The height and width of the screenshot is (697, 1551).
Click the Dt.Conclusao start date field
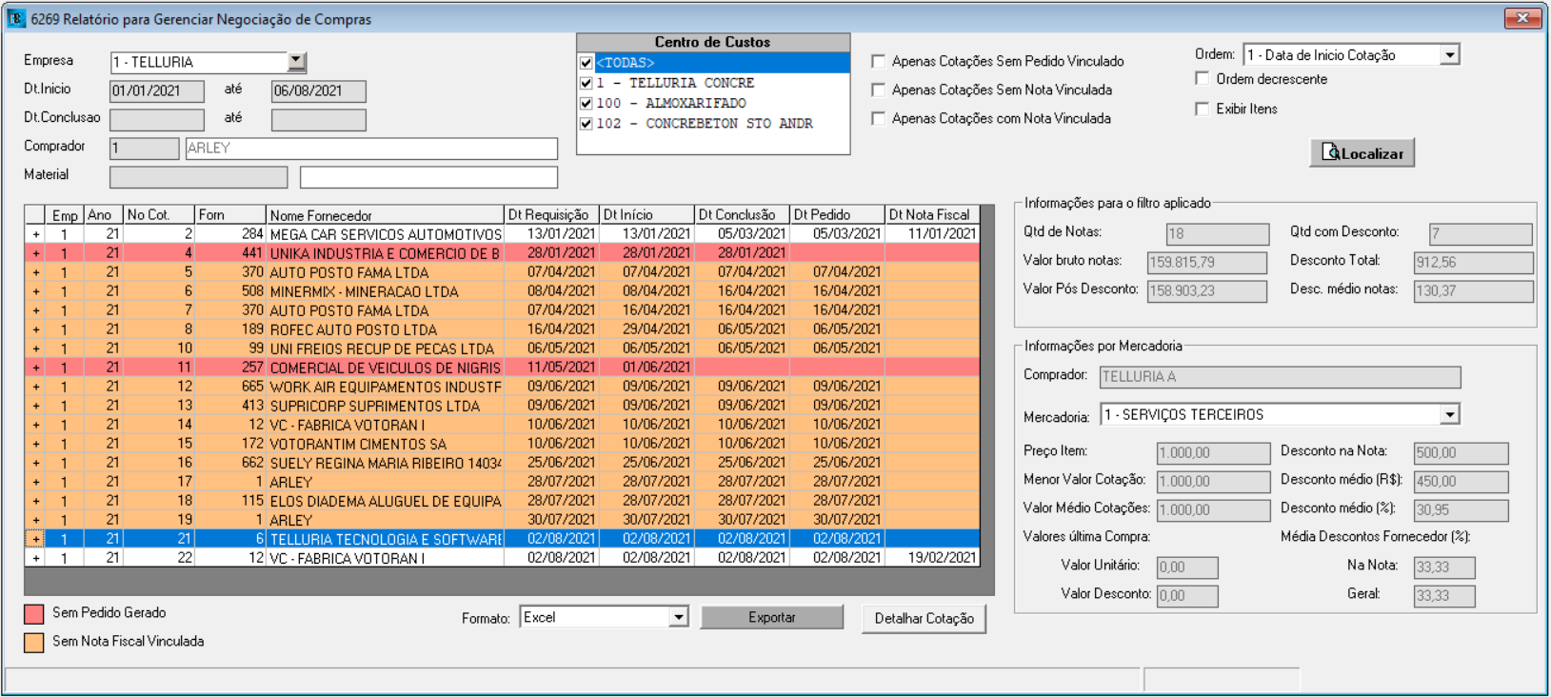point(156,120)
